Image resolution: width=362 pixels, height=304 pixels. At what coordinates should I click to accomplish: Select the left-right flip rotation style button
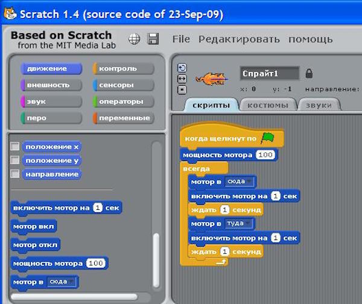click(182, 79)
